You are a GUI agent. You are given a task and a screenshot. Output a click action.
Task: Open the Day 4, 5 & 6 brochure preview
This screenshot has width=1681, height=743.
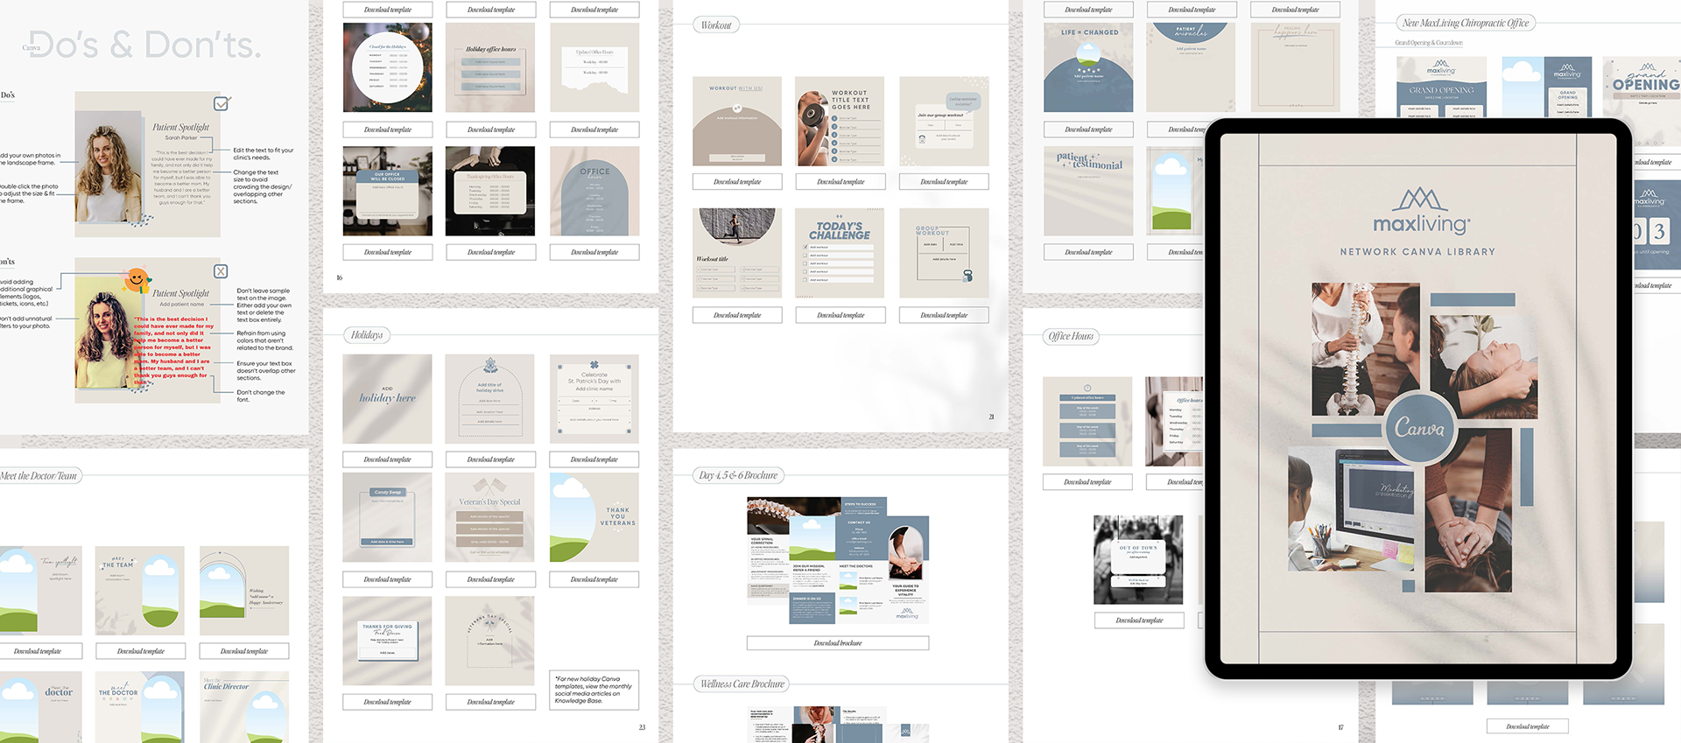[x=838, y=561]
